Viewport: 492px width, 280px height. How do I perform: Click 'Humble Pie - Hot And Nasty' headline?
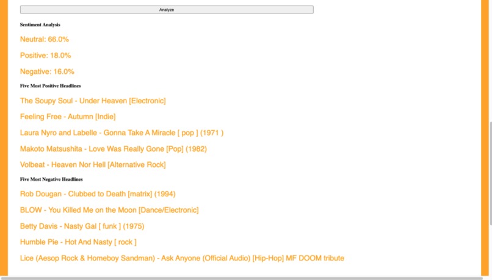pyautogui.click(x=78, y=242)
